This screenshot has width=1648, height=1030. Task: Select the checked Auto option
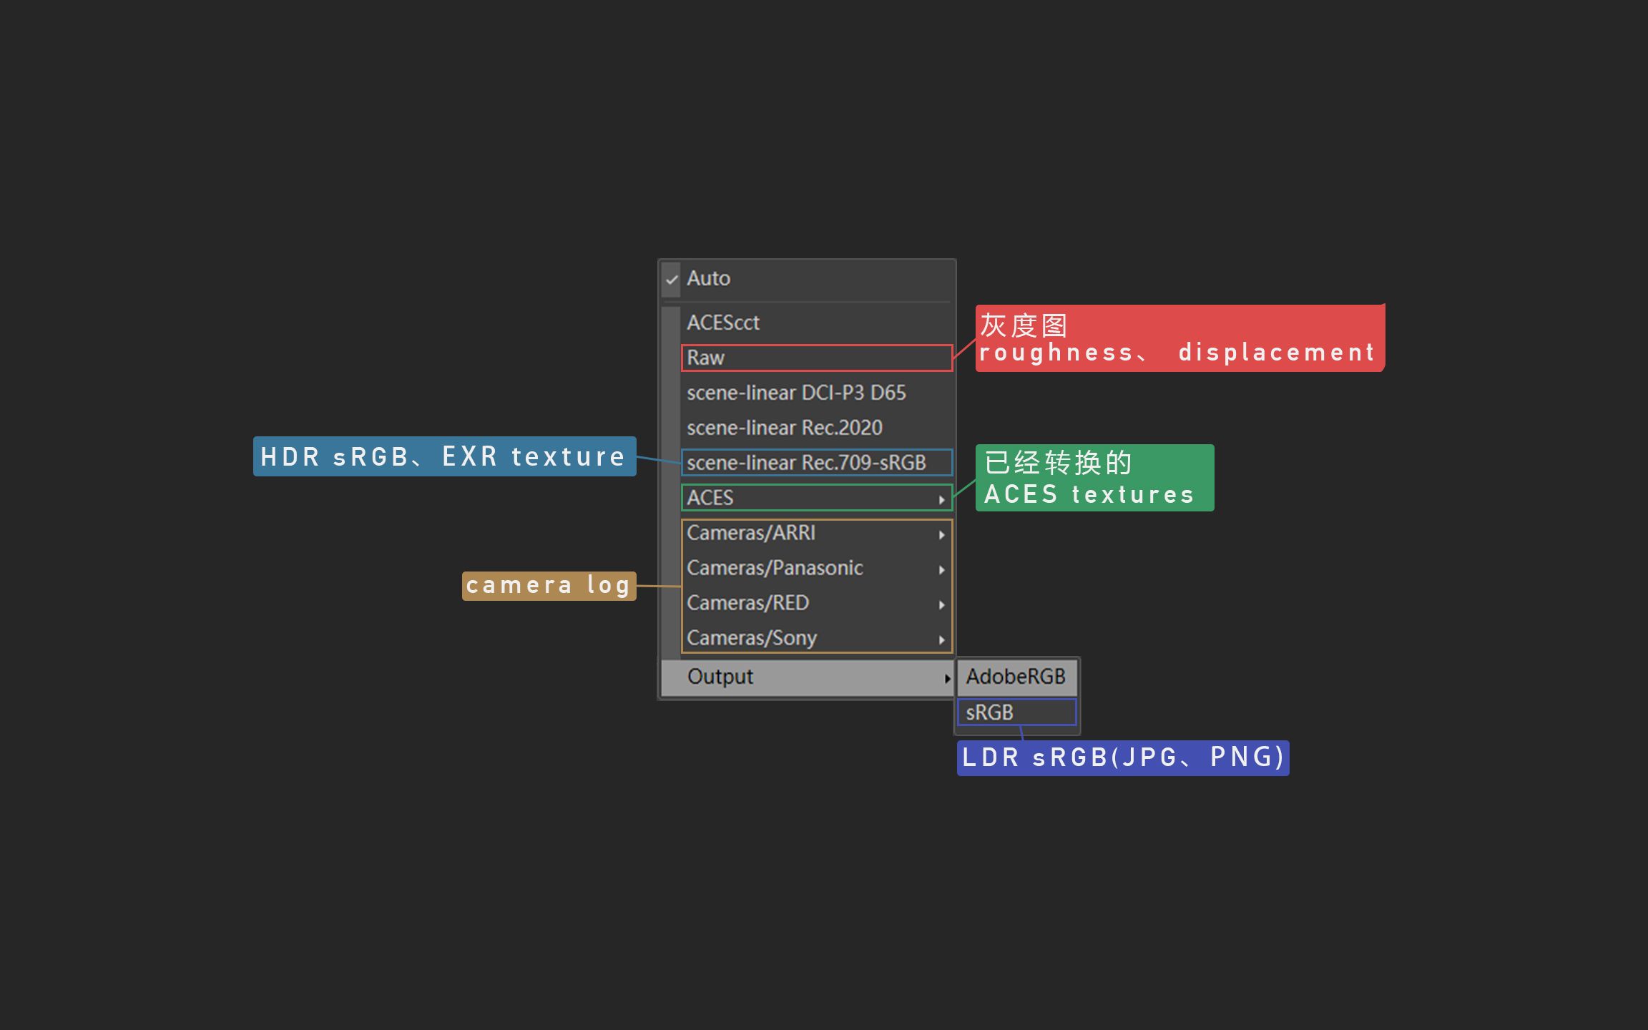[x=708, y=278]
